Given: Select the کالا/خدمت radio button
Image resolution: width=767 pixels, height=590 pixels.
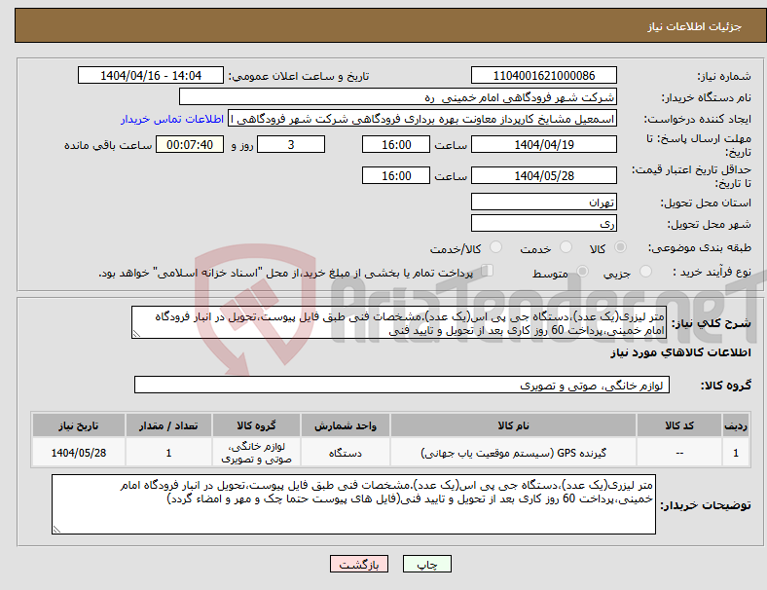Looking at the screenshot, I should pyautogui.click(x=496, y=247).
